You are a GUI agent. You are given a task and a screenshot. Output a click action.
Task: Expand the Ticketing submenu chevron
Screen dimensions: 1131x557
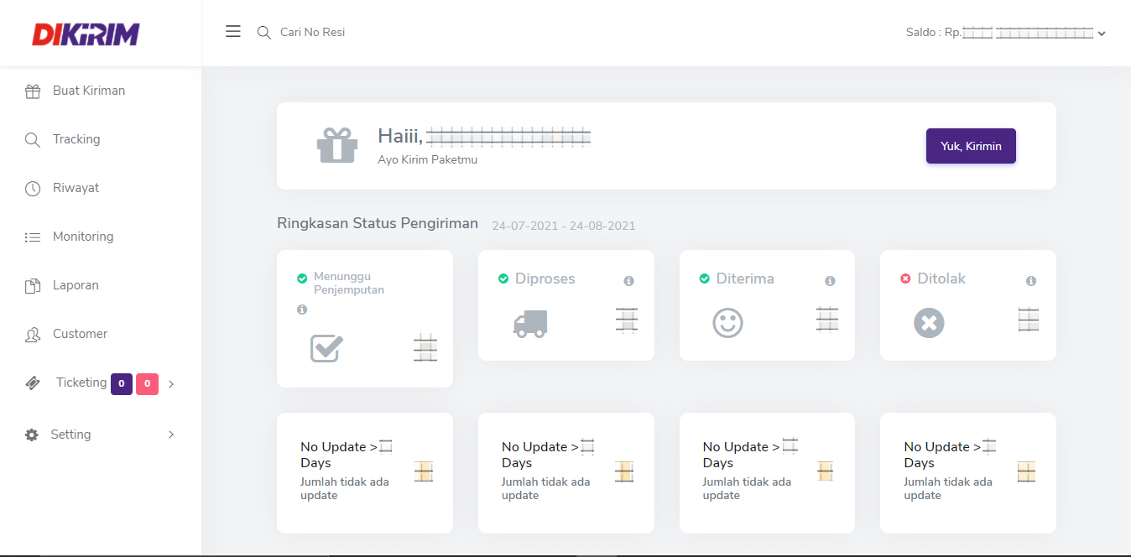(171, 384)
